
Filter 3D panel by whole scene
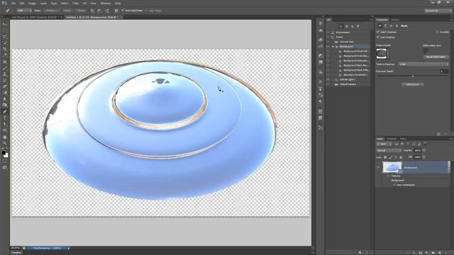tap(340, 26)
